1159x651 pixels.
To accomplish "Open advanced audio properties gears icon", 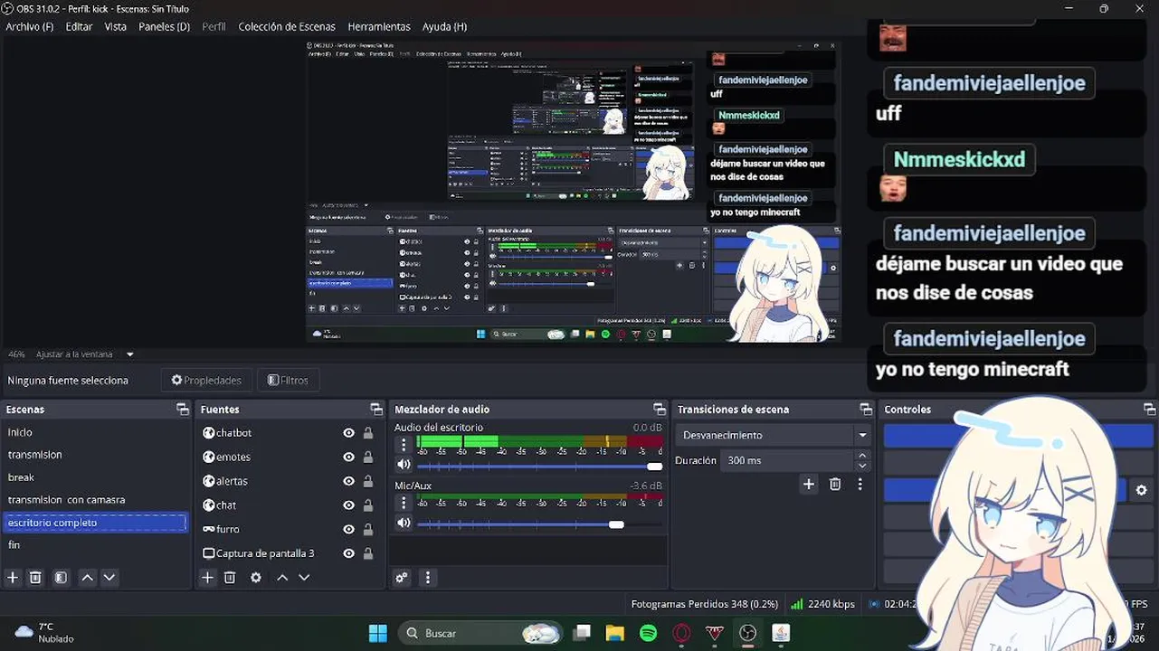I will (x=402, y=578).
